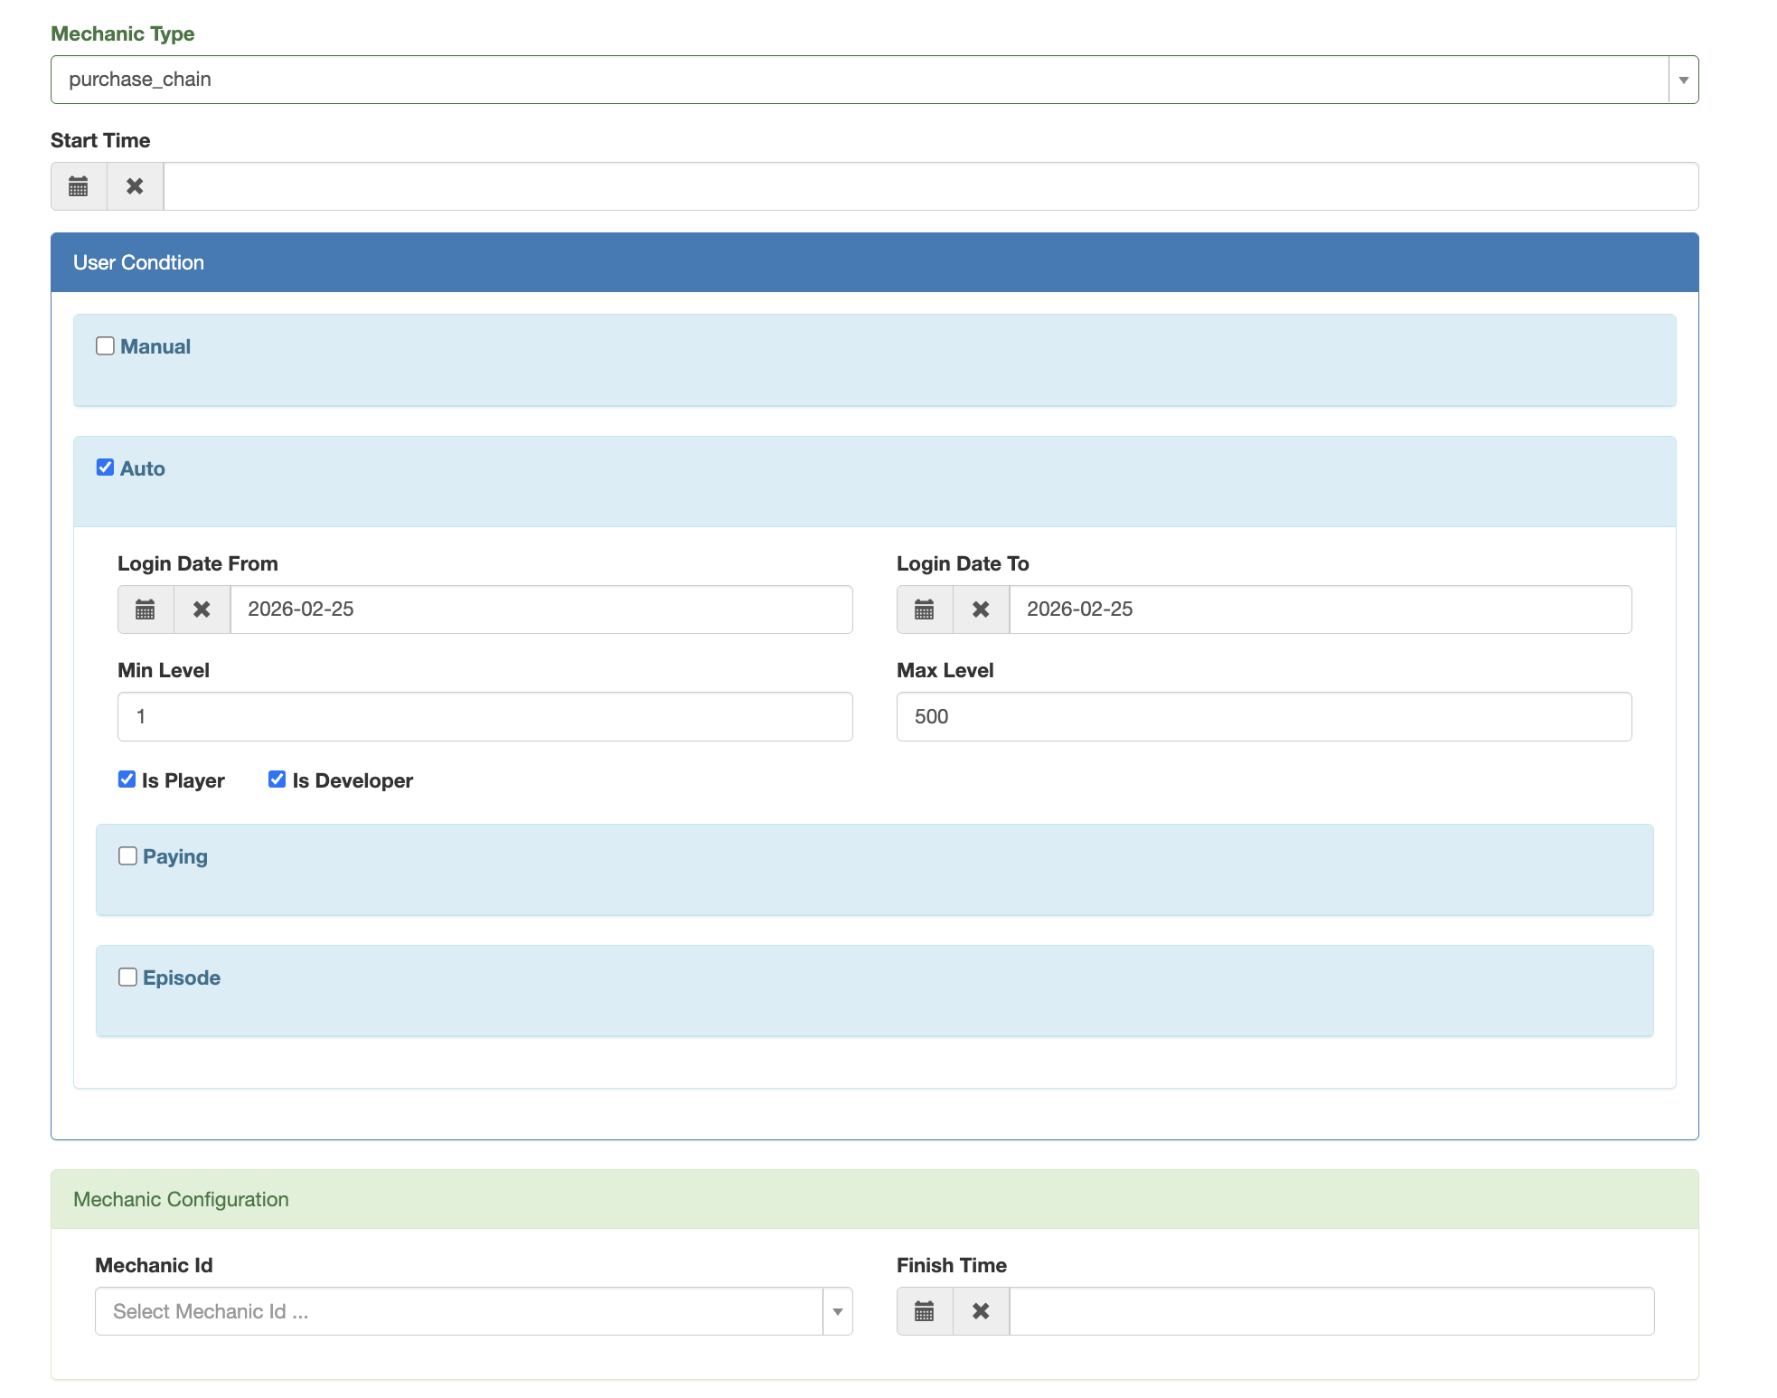Click the User Condtion panel header
Screen dimensions: 1777x1398
[874, 262]
